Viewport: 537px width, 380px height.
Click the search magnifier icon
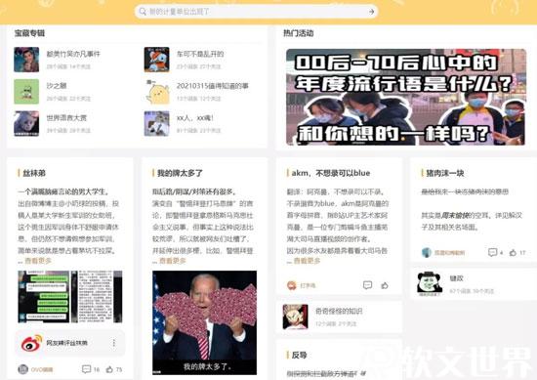tap(143, 12)
